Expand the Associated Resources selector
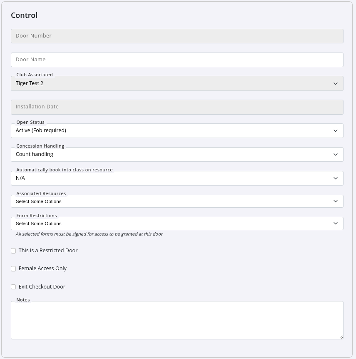The width and height of the screenshot is (356, 359). point(177,201)
